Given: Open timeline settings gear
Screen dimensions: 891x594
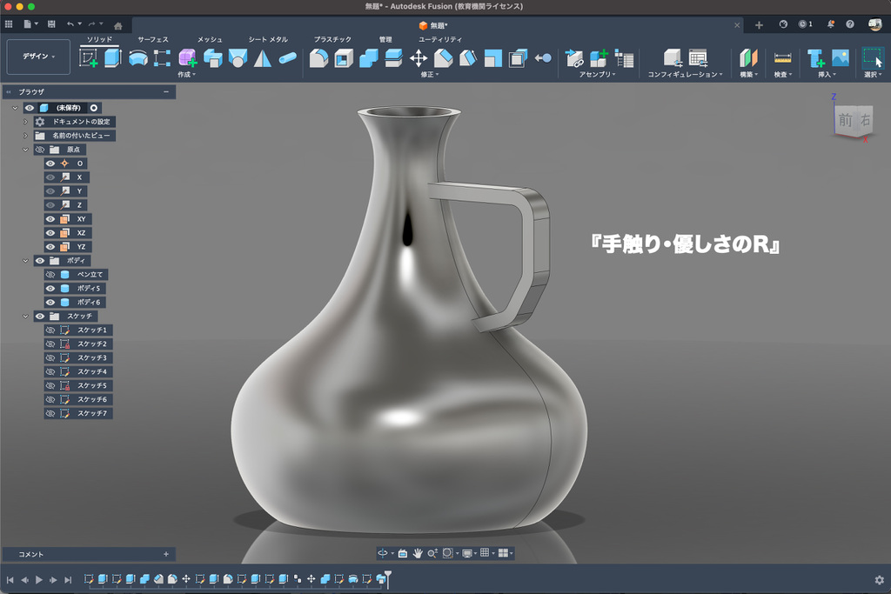Looking at the screenshot, I should (879, 580).
